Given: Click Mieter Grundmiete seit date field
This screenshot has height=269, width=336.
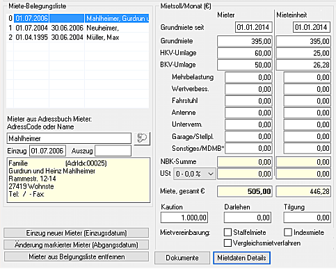Looking at the screenshot, I should 253,27.
